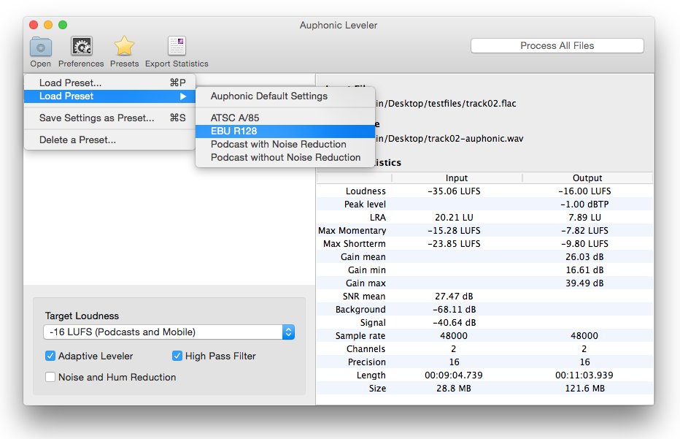Click the Gain max value 39.49 dB
The width and height of the screenshot is (680, 439).
tap(584, 283)
